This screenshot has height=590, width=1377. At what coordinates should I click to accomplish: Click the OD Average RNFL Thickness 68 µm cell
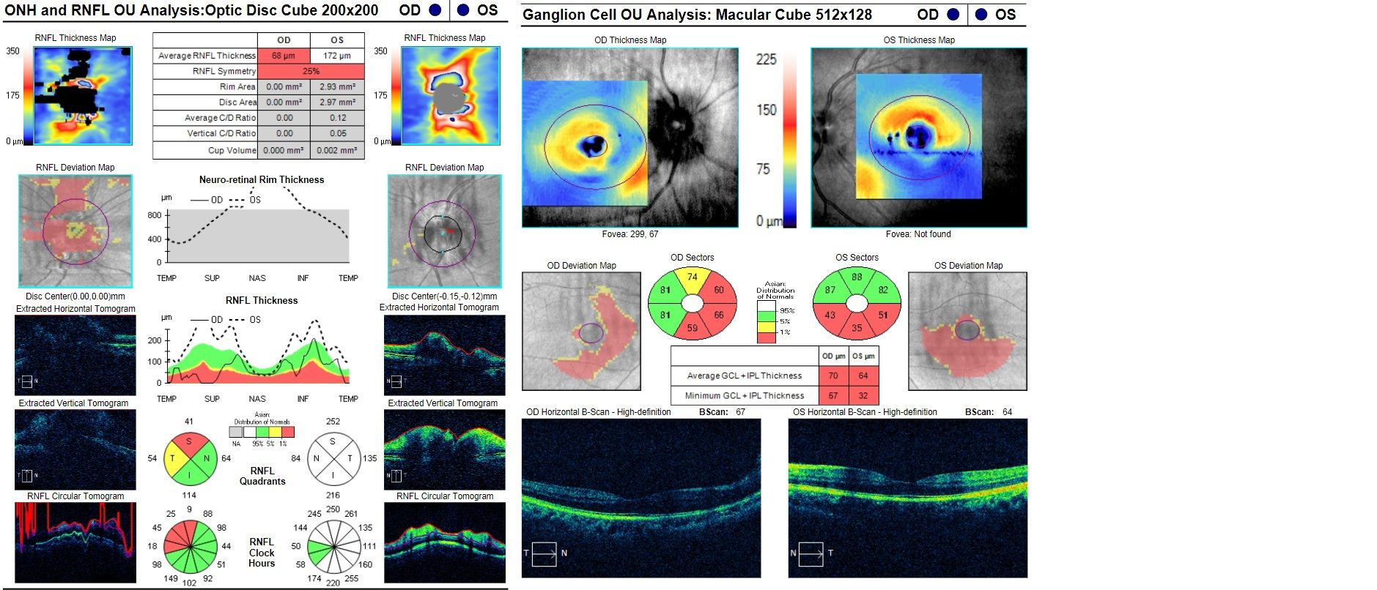pyautogui.click(x=284, y=56)
